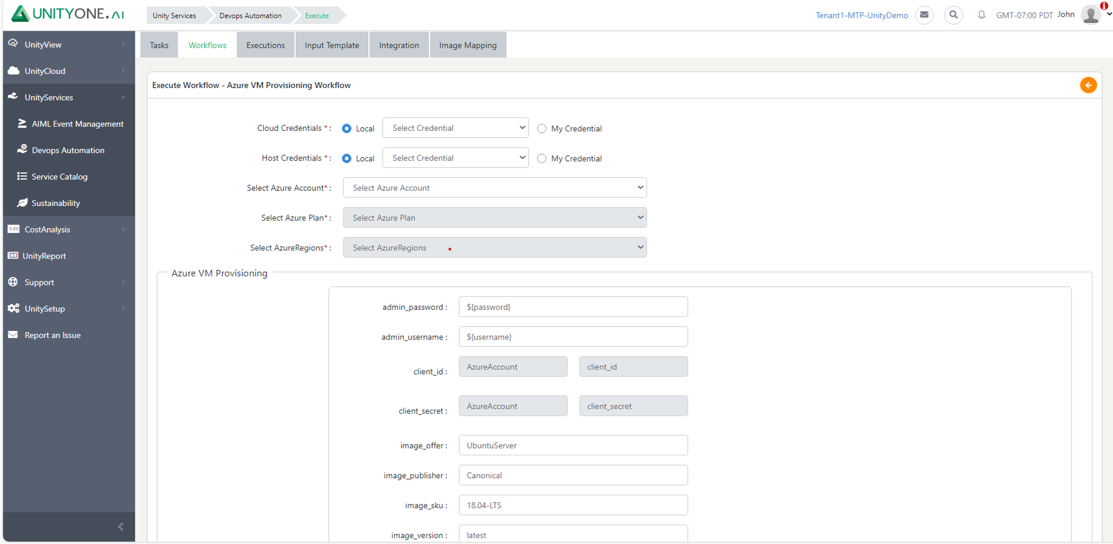Click the UnityOne.AI logo

point(68,14)
